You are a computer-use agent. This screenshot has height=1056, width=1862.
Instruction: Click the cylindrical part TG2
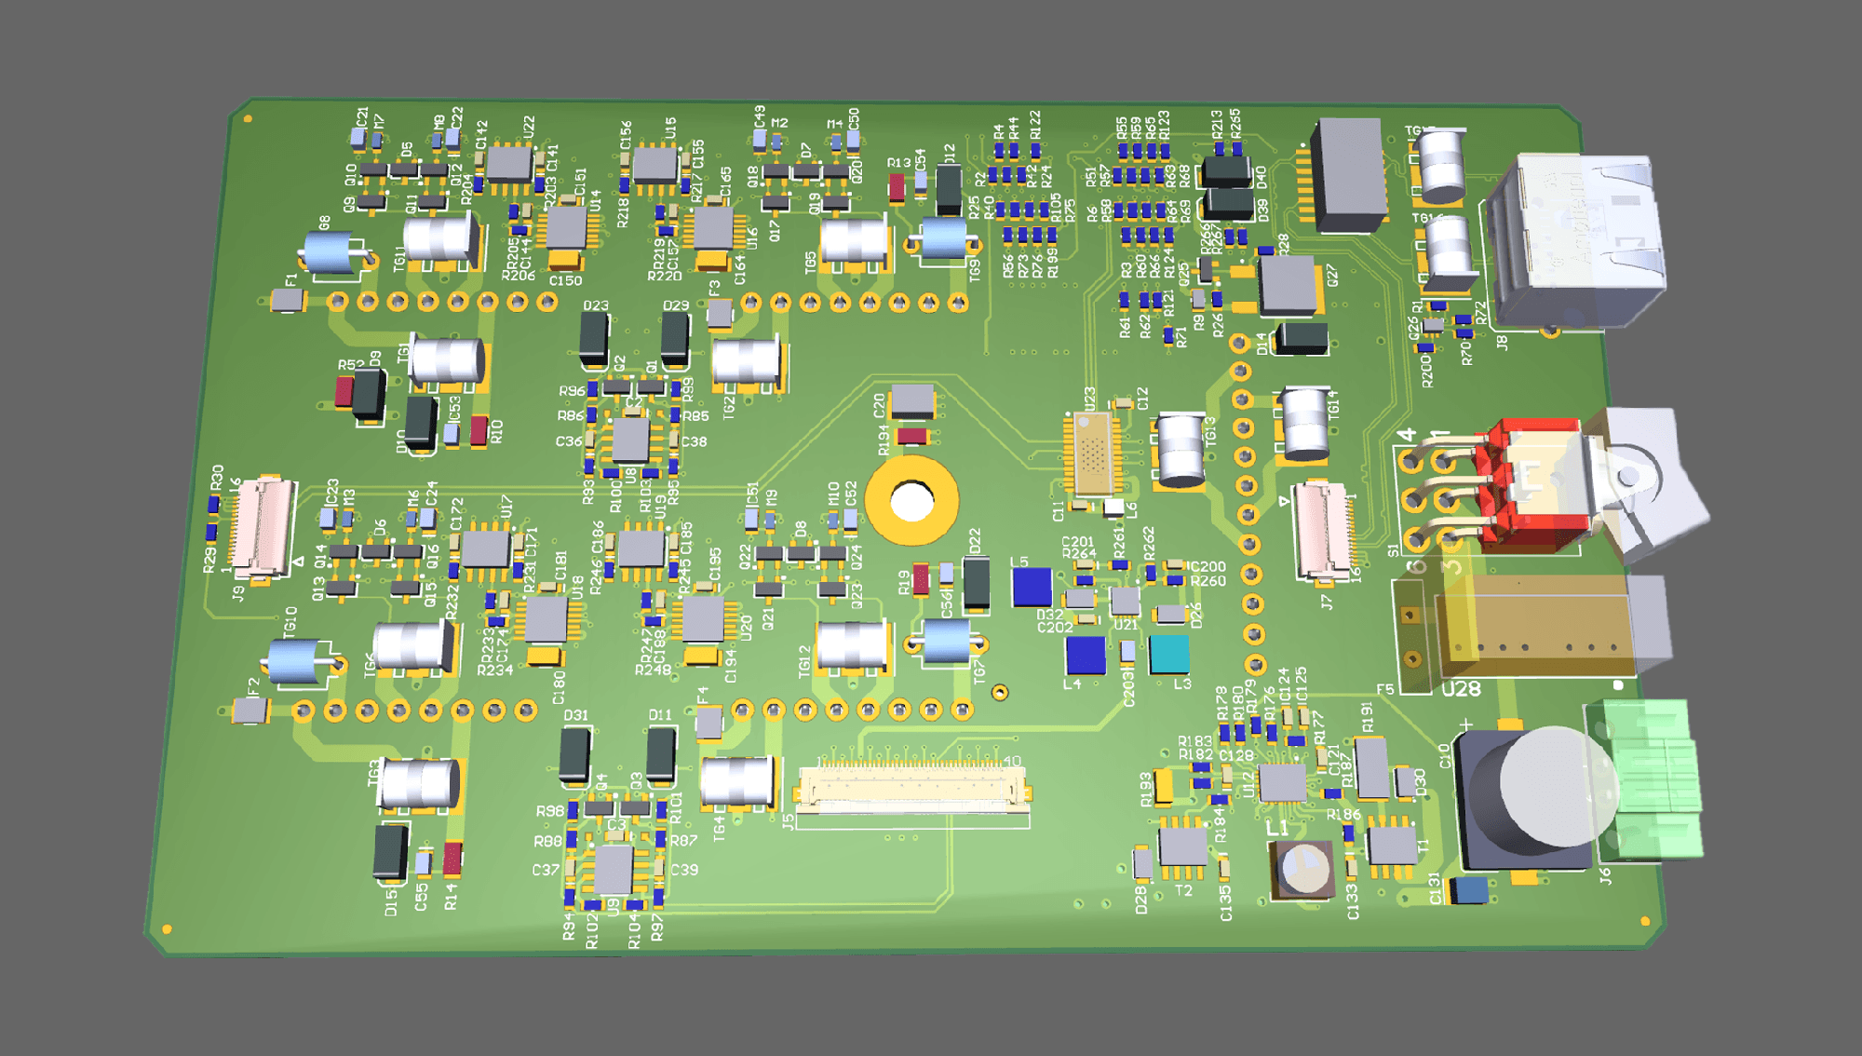pyautogui.click(x=747, y=361)
